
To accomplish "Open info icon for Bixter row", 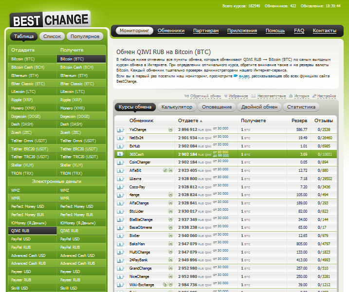I will (x=120, y=236).
